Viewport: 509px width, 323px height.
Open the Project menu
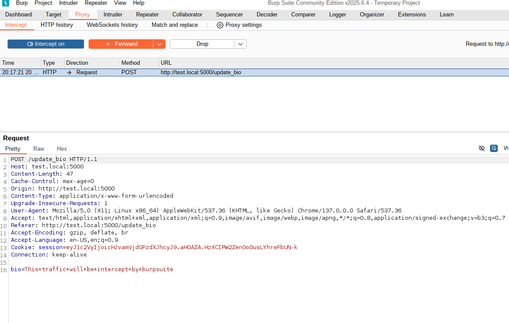(x=44, y=3)
